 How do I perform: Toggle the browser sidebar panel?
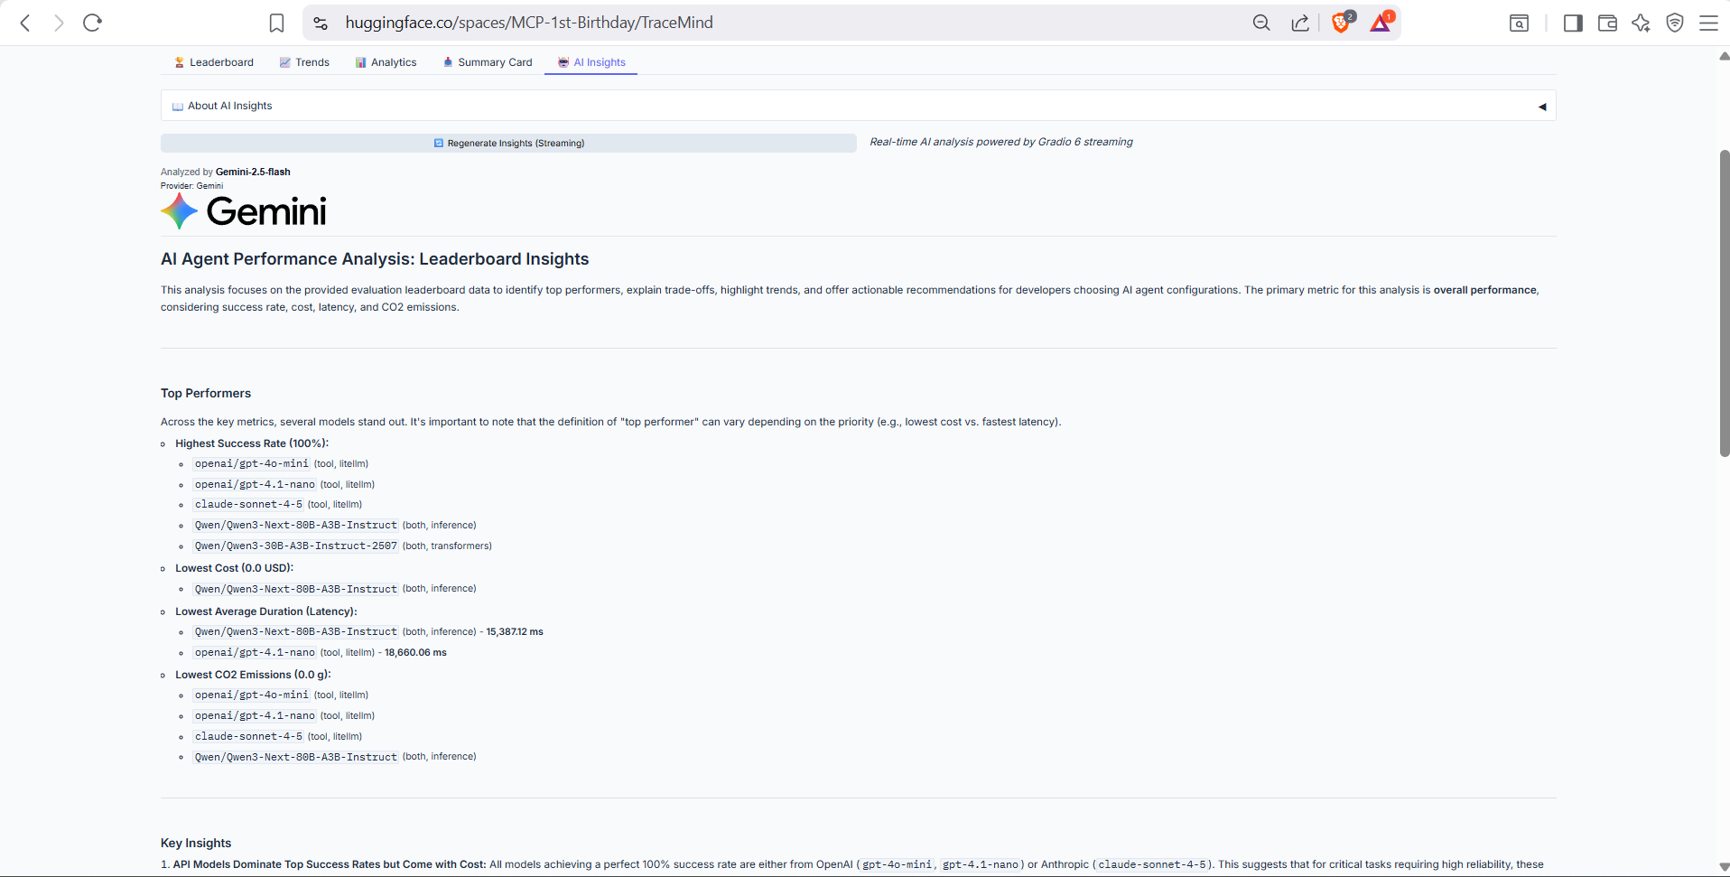click(x=1573, y=23)
